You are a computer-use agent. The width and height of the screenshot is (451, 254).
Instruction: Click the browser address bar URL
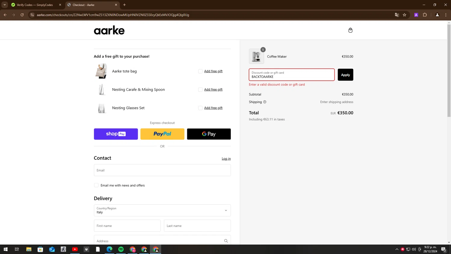[x=113, y=15]
